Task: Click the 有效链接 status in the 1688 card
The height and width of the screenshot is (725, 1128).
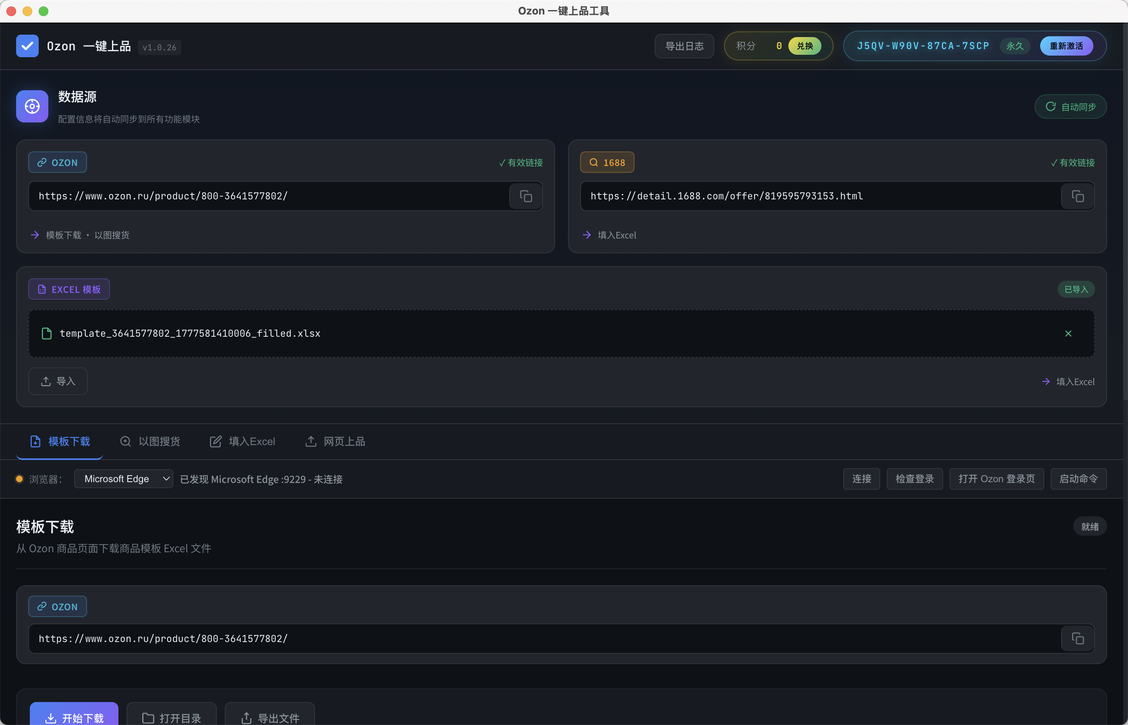Action: click(1072, 162)
